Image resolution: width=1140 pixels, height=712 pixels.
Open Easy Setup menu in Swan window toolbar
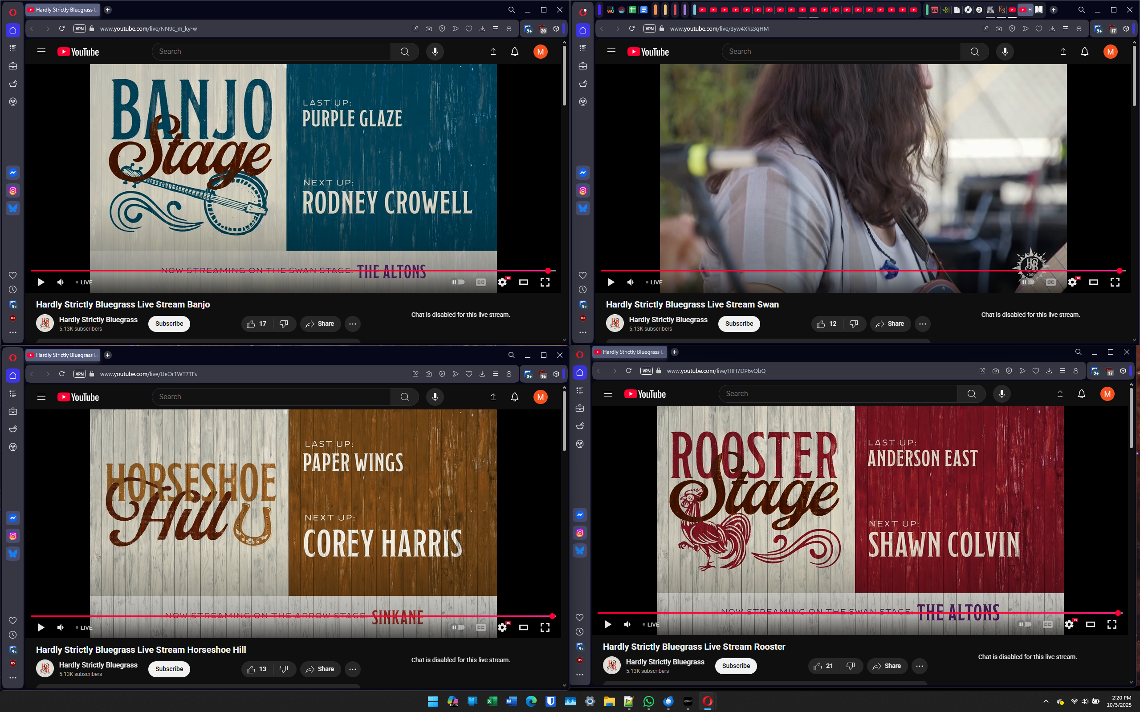coord(1065,29)
